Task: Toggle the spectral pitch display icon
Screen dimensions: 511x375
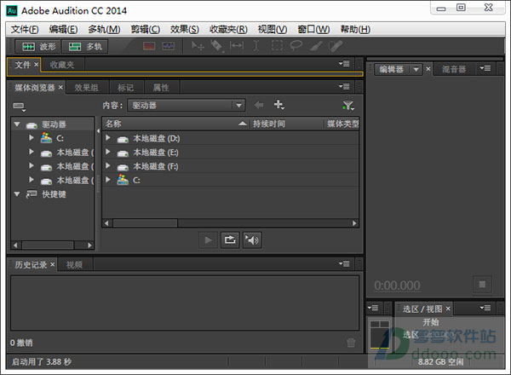Action: pos(168,46)
